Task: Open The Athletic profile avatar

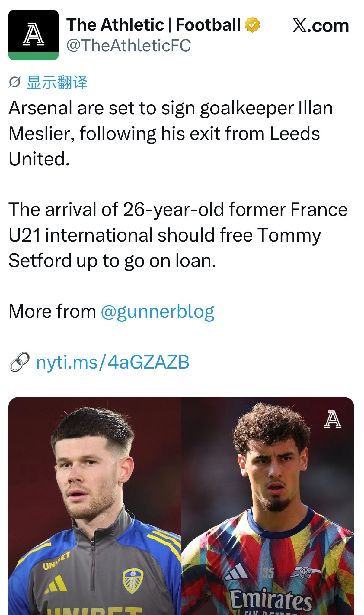Action: [x=33, y=35]
